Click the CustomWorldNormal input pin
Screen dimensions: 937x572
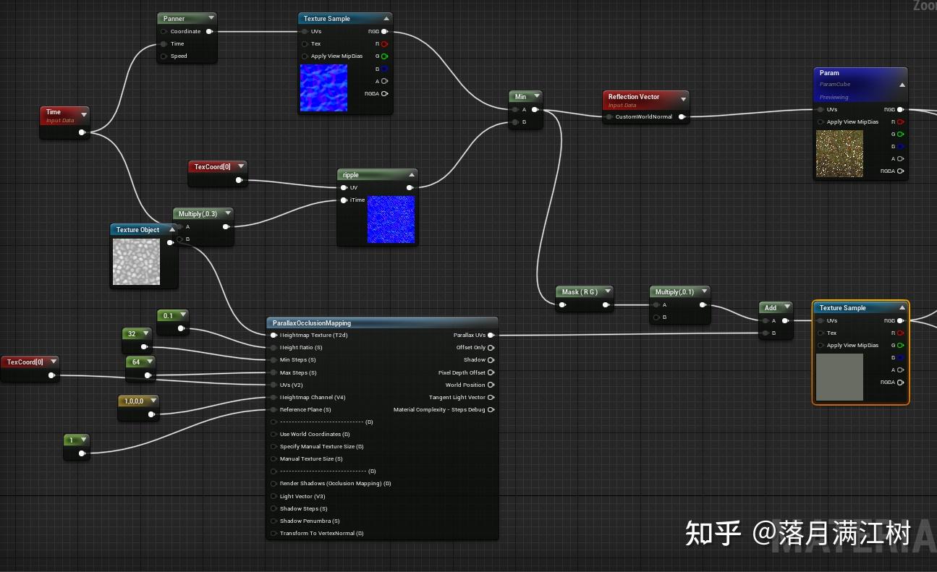[x=609, y=116]
